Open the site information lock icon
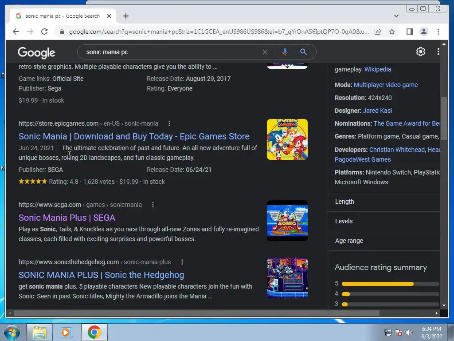 pos(62,32)
